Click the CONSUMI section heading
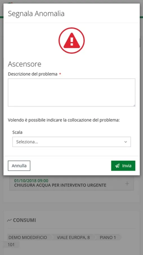This screenshot has height=255, width=143. [25, 220]
